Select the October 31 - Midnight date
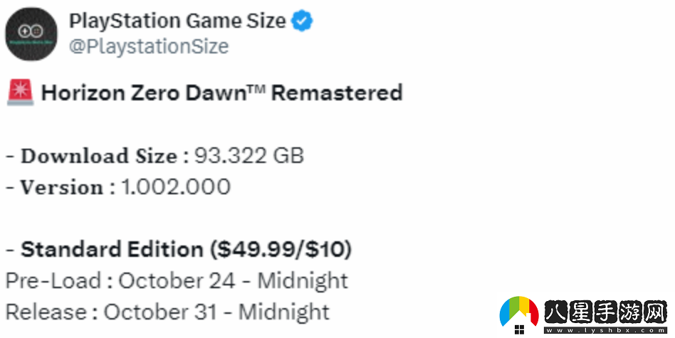The image size is (675, 338). click(216, 312)
